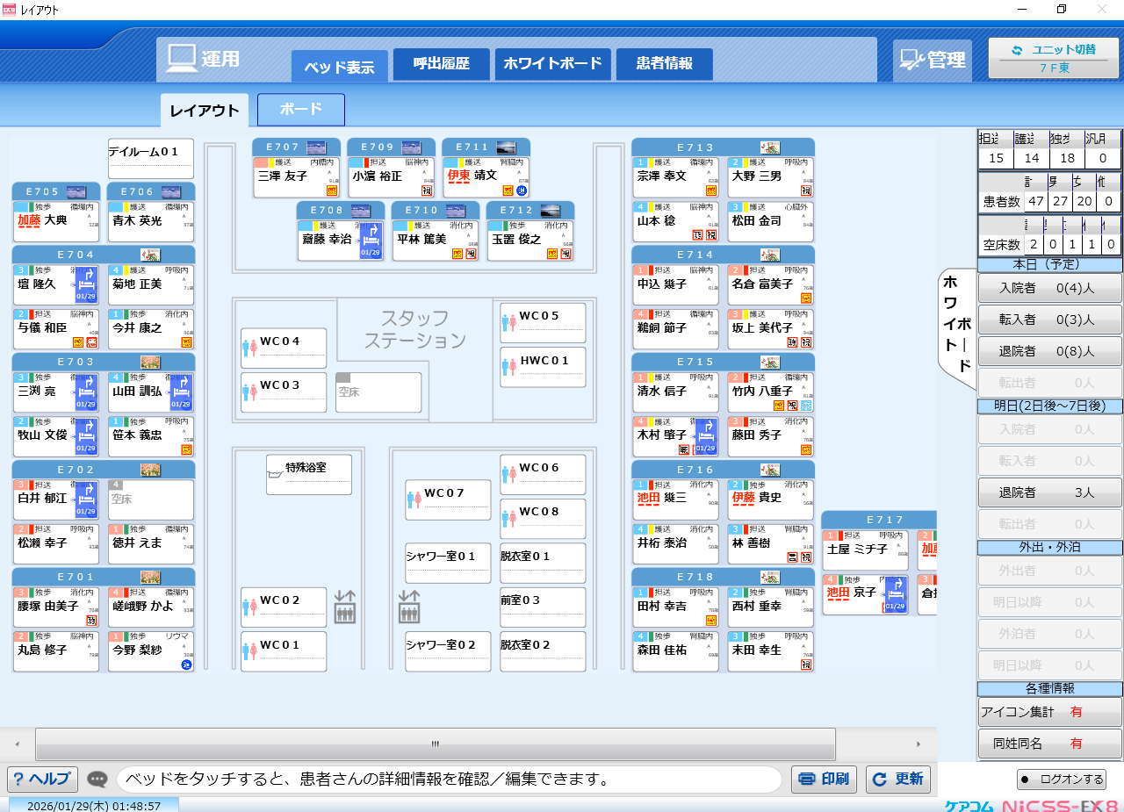Screen dimensions: 1124x812
Task: Click the speech bubble icon beside ヘルプ
Action: click(x=98, y=779)
